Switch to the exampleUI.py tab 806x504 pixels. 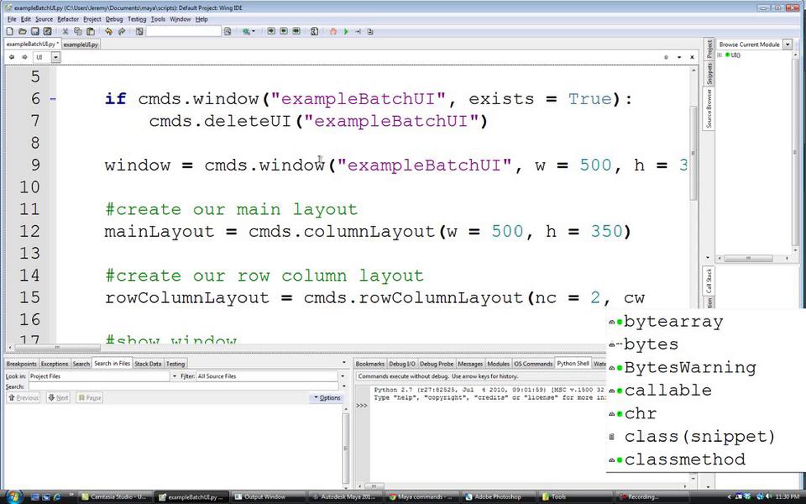[x=81, y=44]
